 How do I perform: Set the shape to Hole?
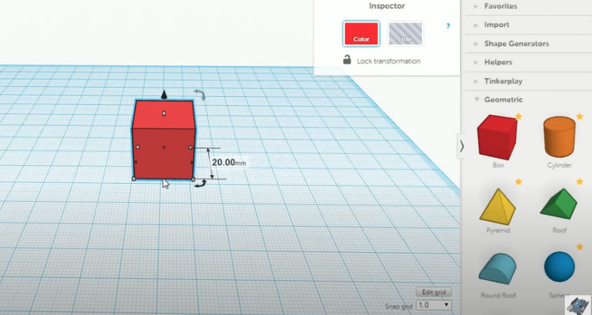[x=406, y=33]
